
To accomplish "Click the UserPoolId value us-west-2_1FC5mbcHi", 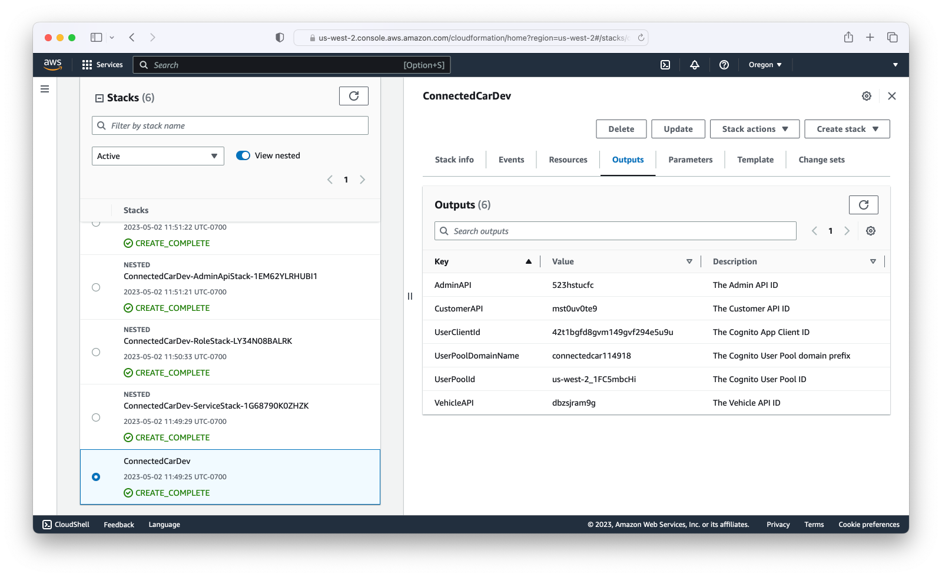I will [x=594, y=379].
